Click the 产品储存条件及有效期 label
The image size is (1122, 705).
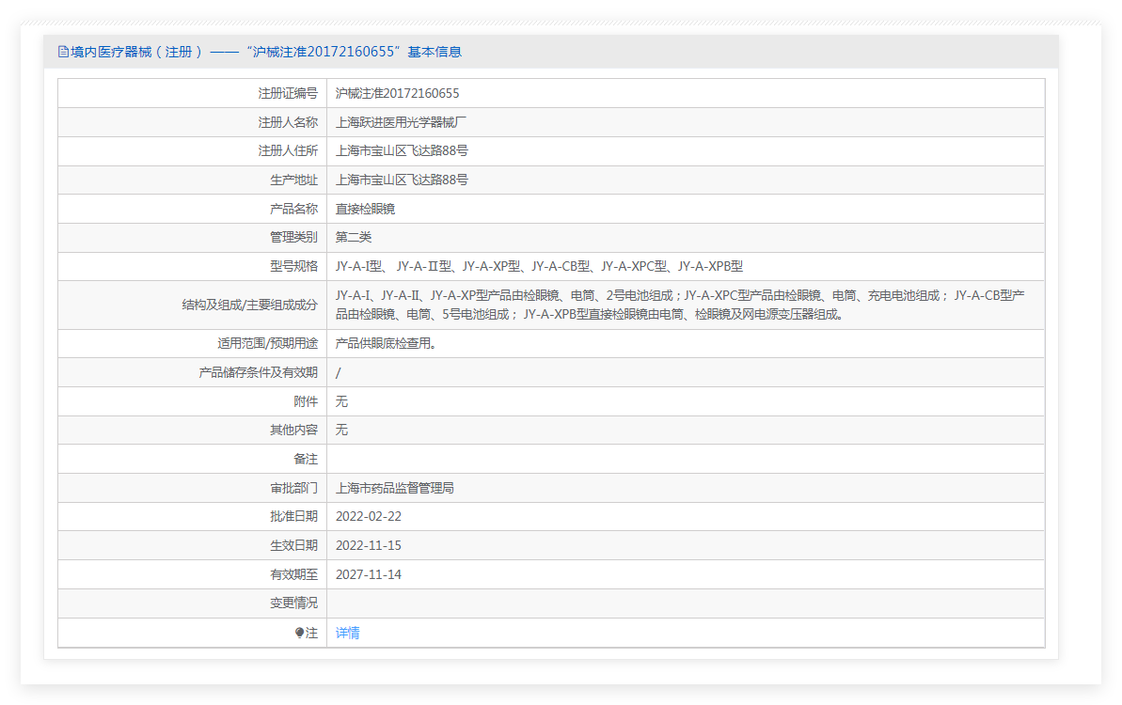pyautogui.click(x=259, y=372)
